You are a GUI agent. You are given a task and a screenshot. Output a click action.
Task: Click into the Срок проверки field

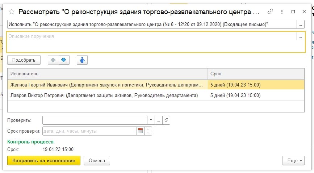click(89, 131)
